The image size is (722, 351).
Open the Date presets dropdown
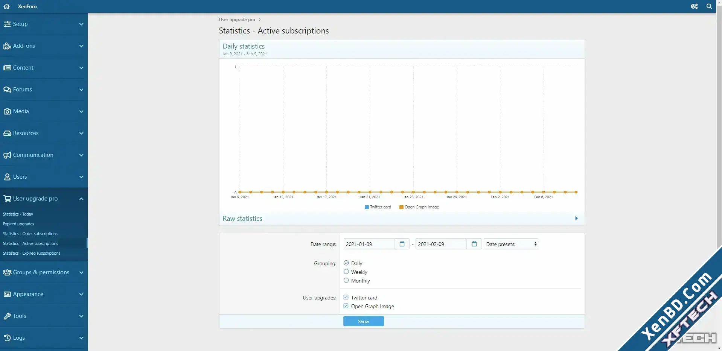point(511,244)
